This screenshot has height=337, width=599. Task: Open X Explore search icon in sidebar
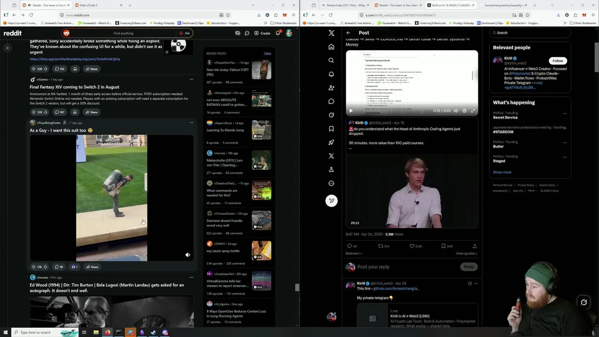click(331, 60)
